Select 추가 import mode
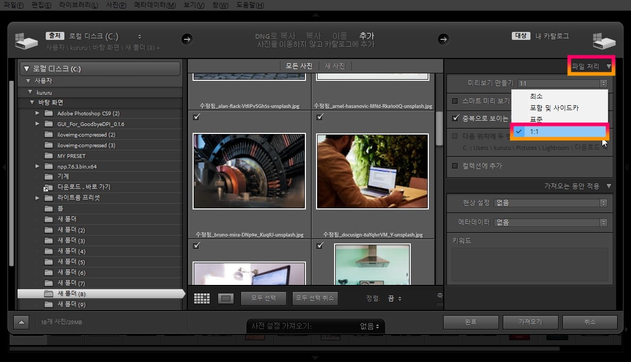631x362 pixels. pos(367,36)
